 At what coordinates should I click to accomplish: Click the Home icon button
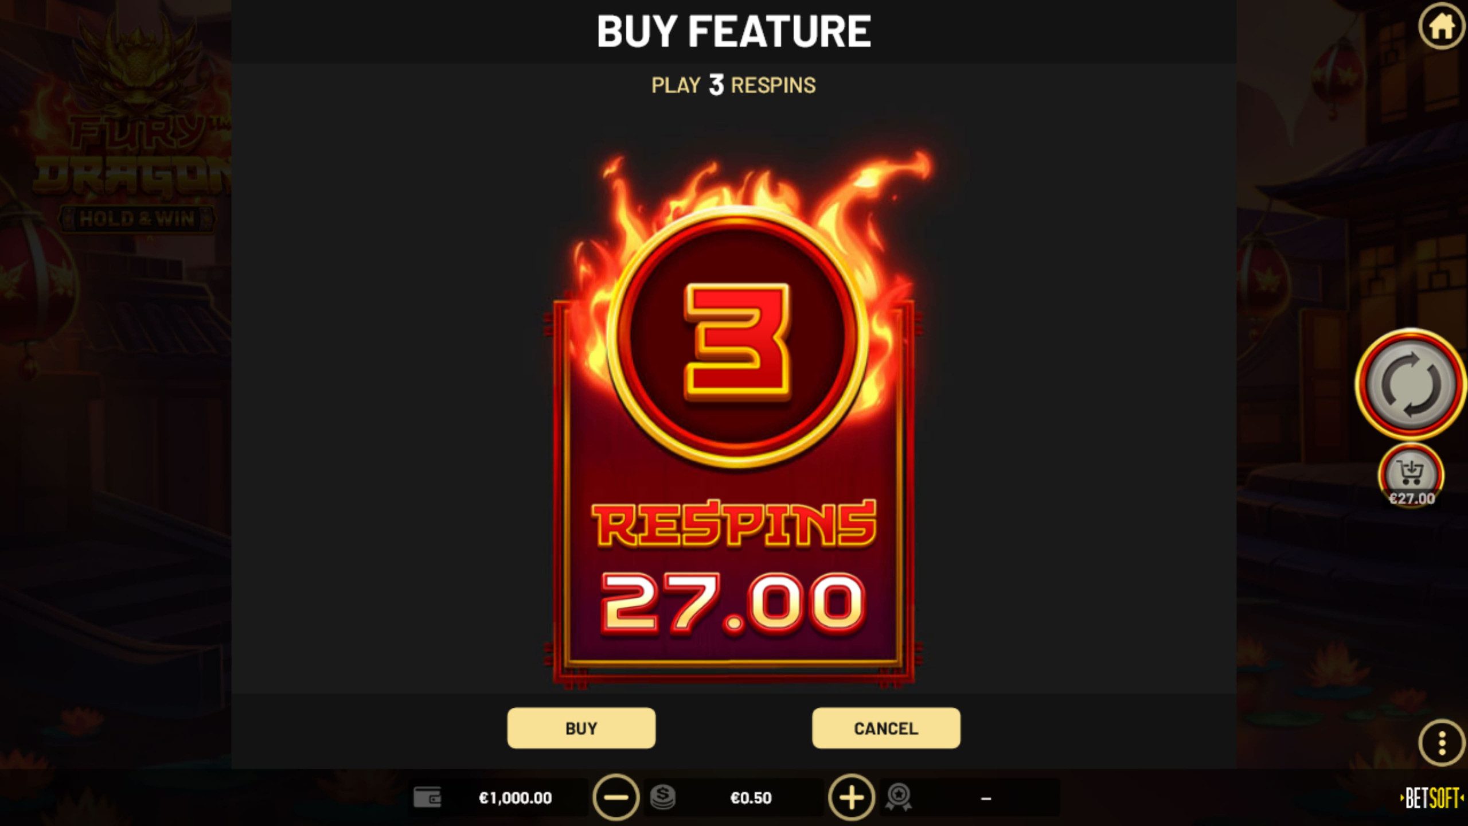tap(1442, 26)
